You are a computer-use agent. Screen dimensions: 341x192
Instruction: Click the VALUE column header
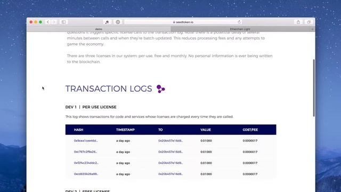[206, 130]
